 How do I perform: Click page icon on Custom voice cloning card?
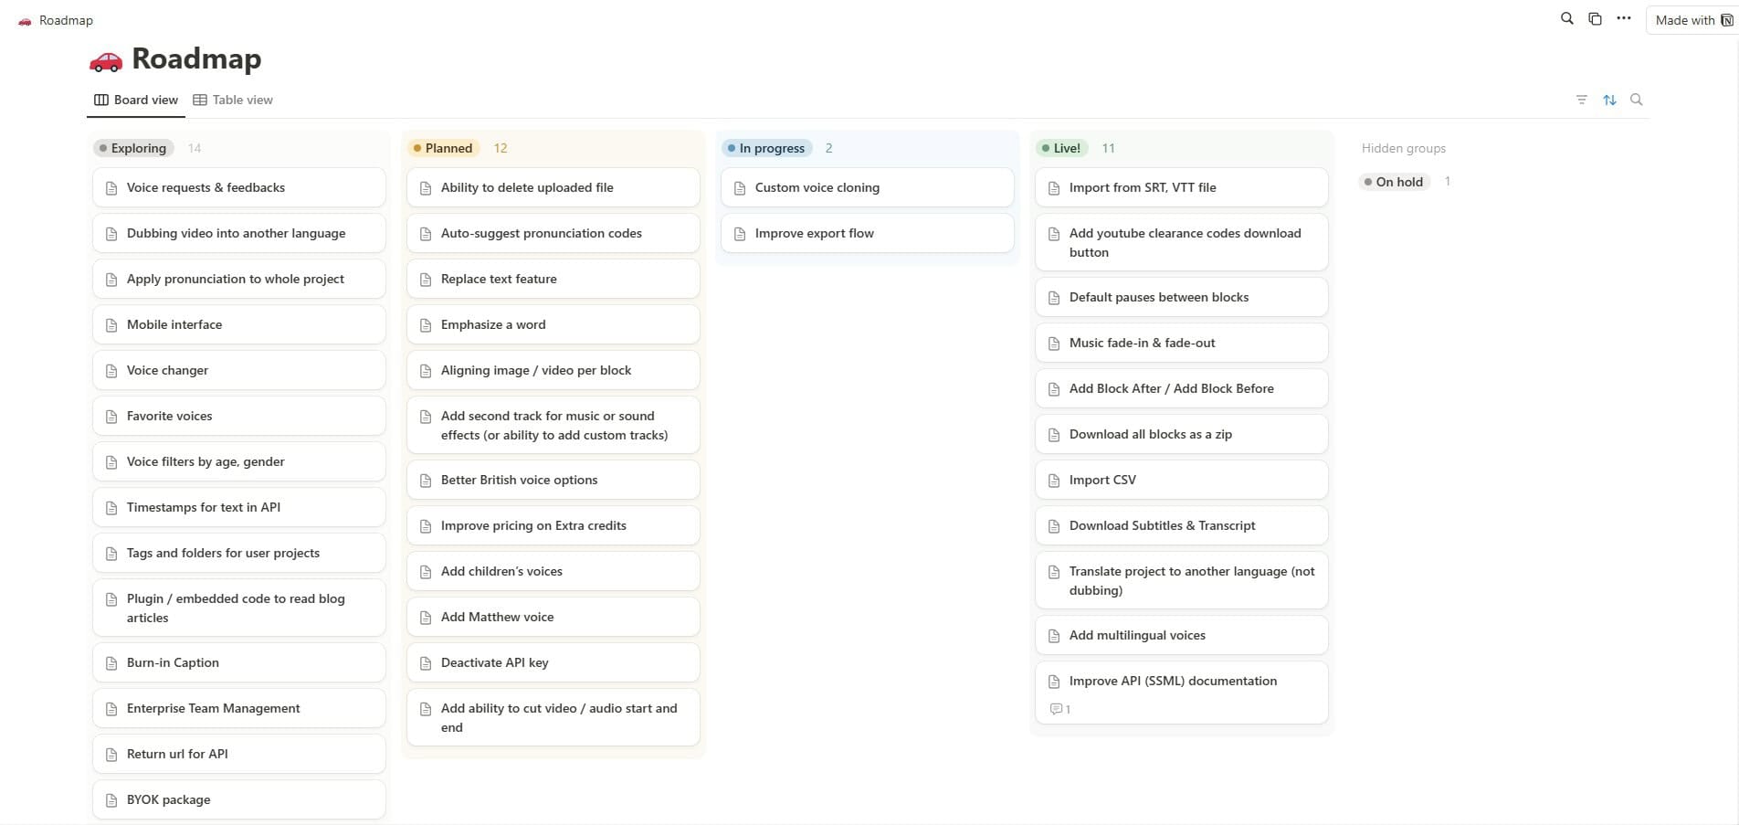[x=740, y=188]
